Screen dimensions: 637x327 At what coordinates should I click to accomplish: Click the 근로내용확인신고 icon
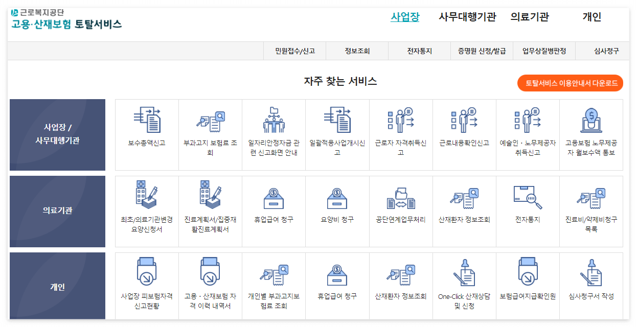pos(464,121)
